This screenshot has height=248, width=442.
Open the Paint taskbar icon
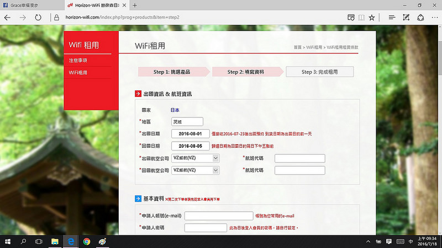tap(102, 241)
